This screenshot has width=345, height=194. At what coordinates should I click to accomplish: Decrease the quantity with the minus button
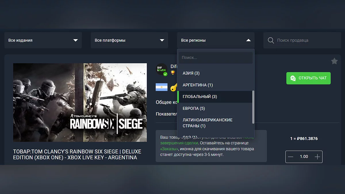[x=291, y=157]
